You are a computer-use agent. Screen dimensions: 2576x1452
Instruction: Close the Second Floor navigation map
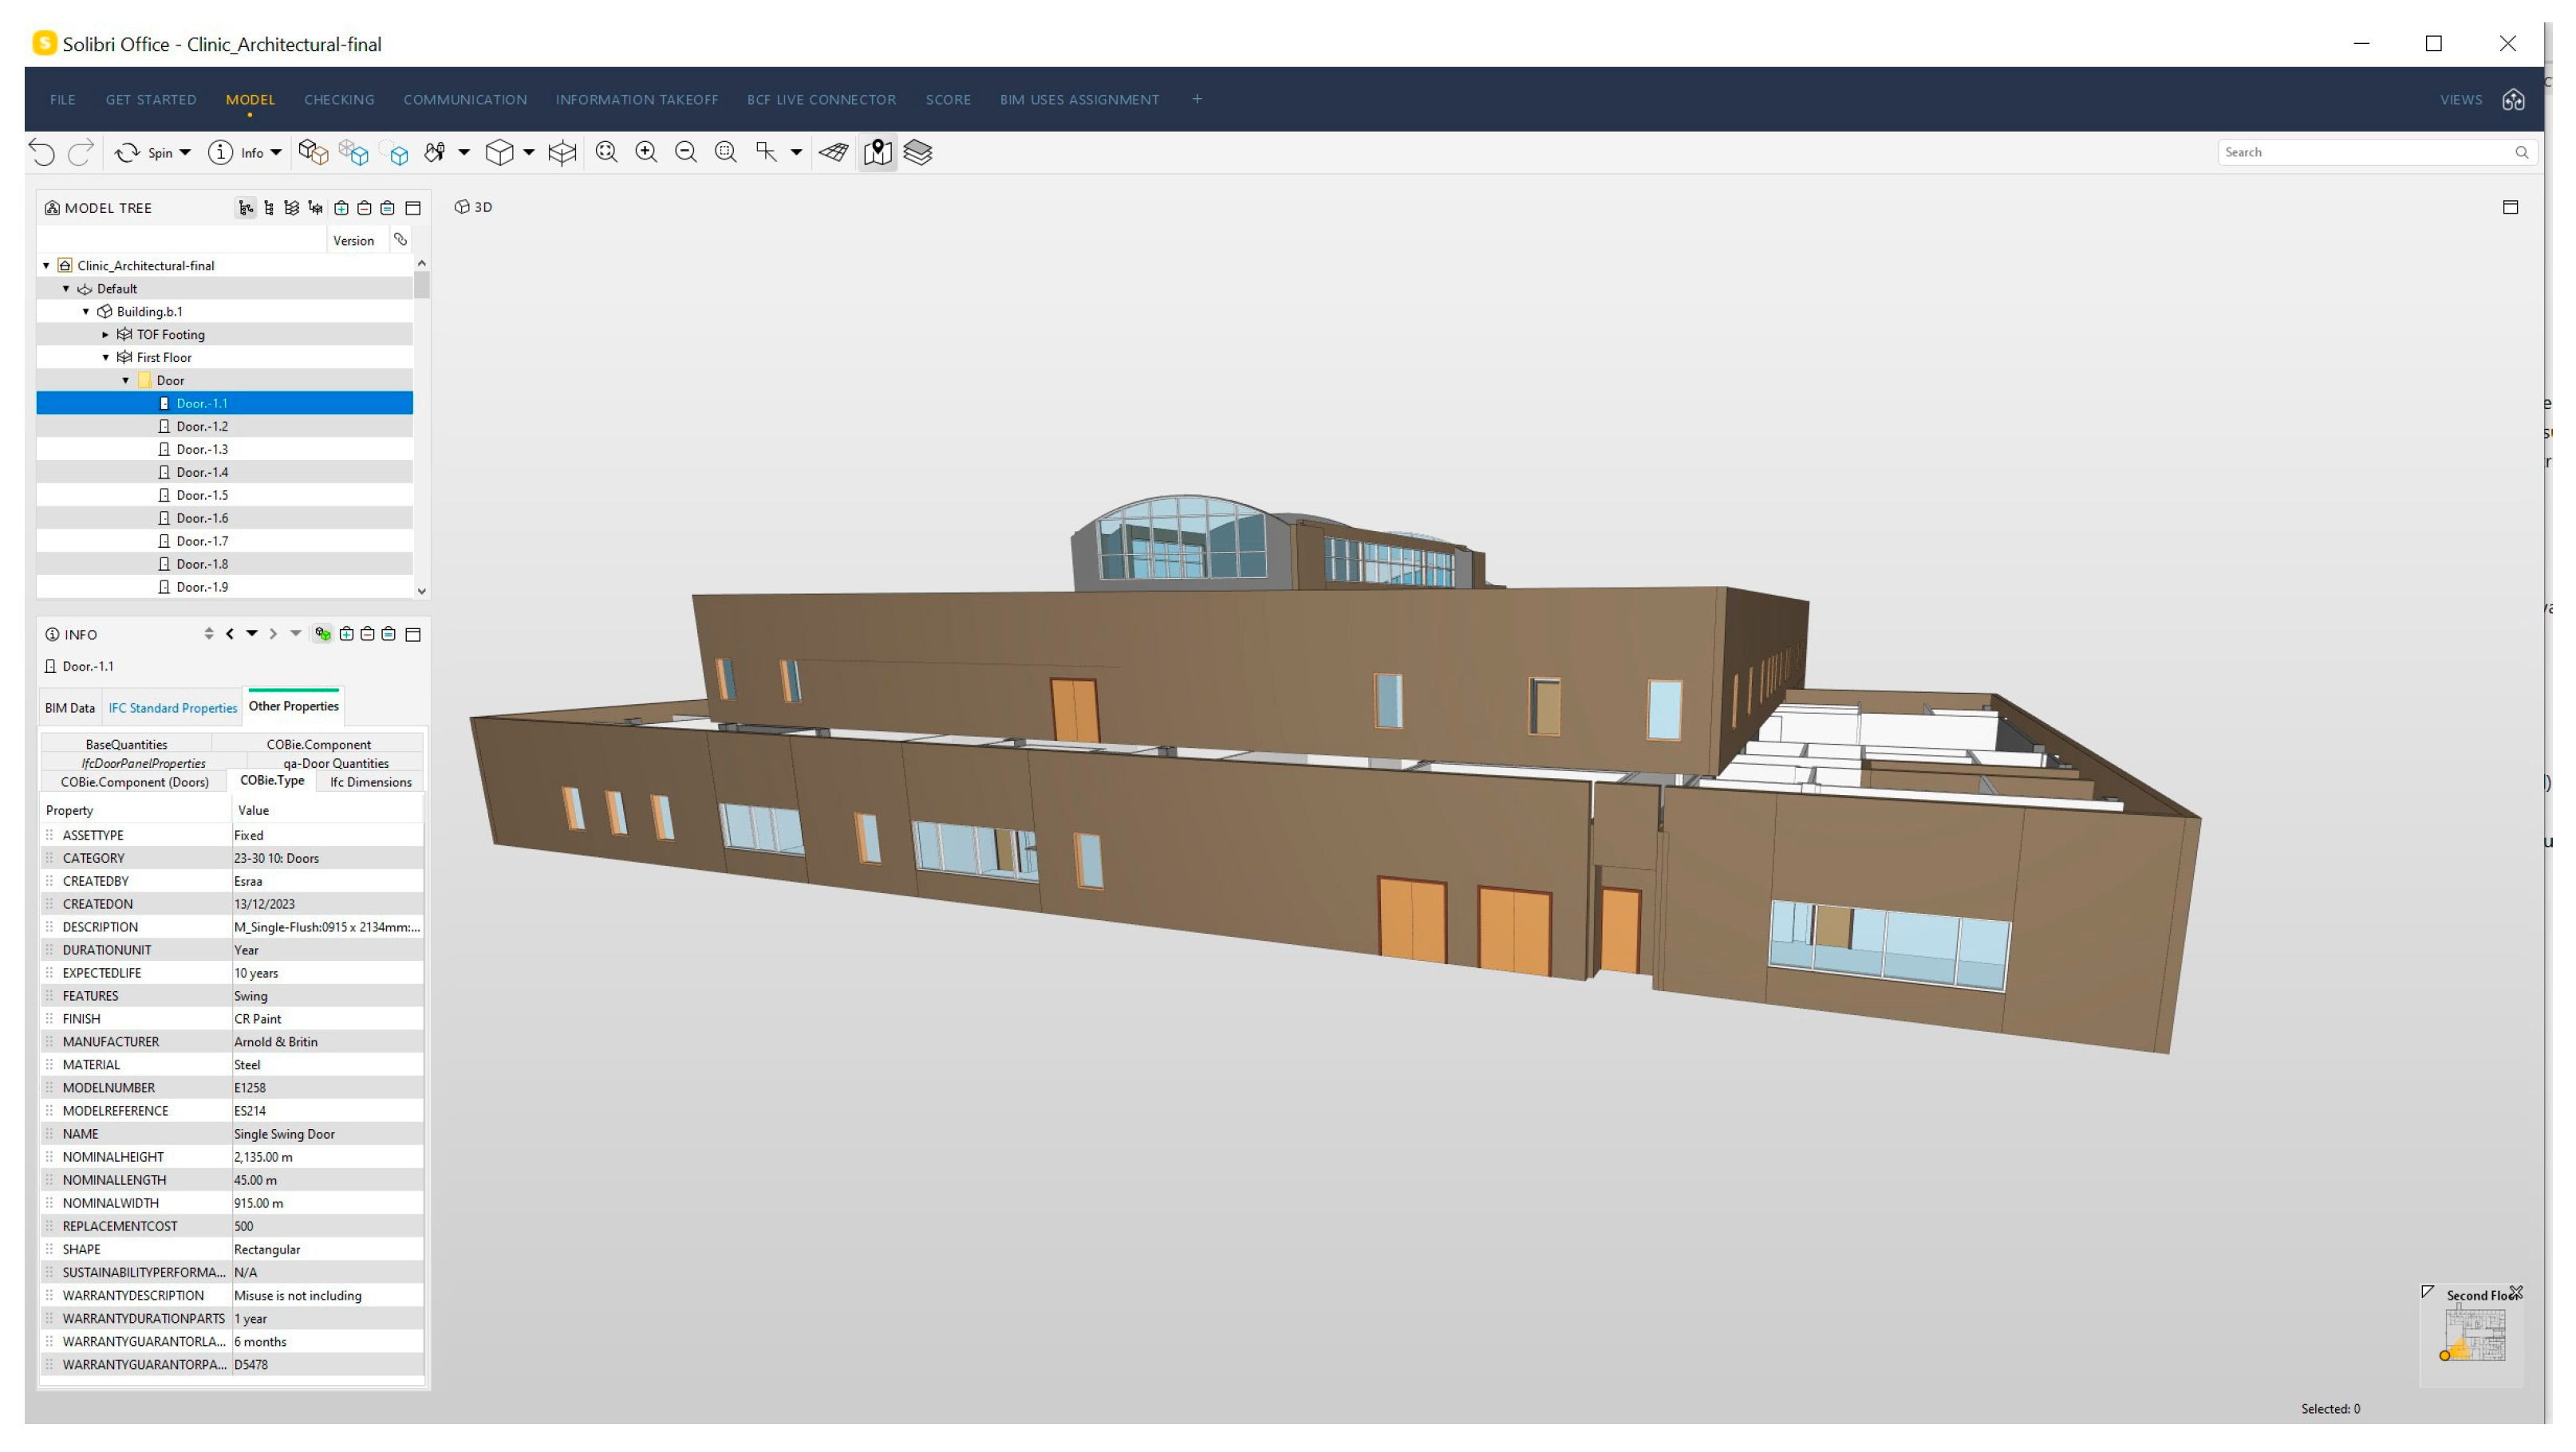[2517, 1294]
